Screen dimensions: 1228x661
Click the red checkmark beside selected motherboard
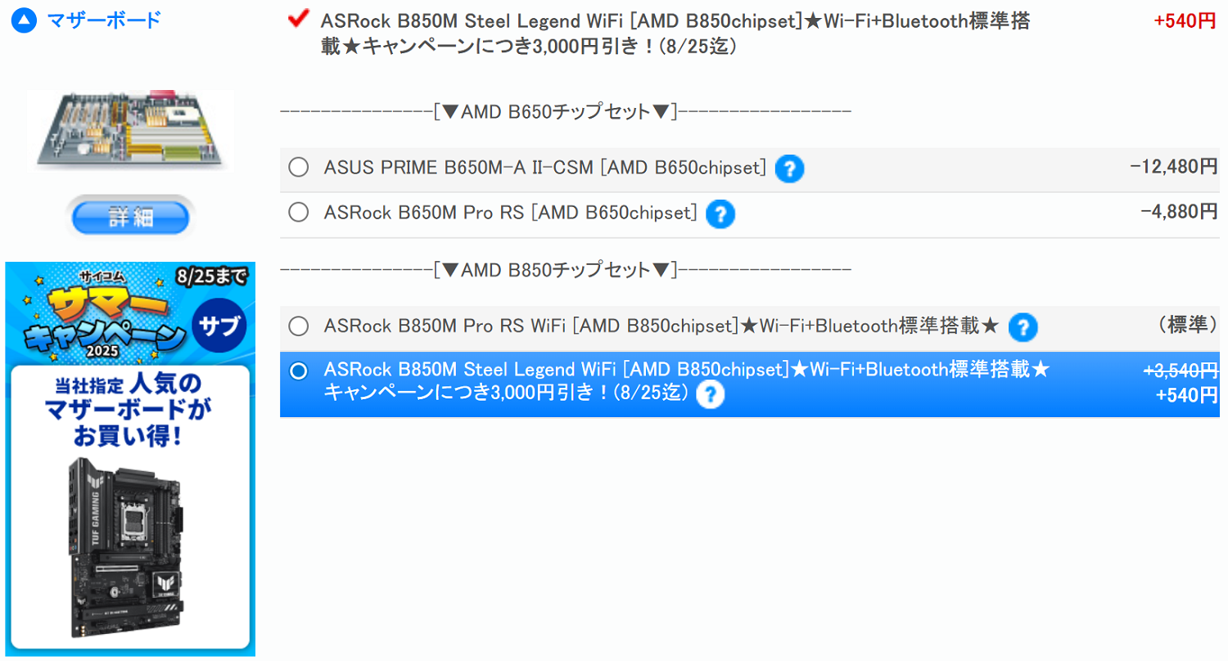click(x=299, y=18)
